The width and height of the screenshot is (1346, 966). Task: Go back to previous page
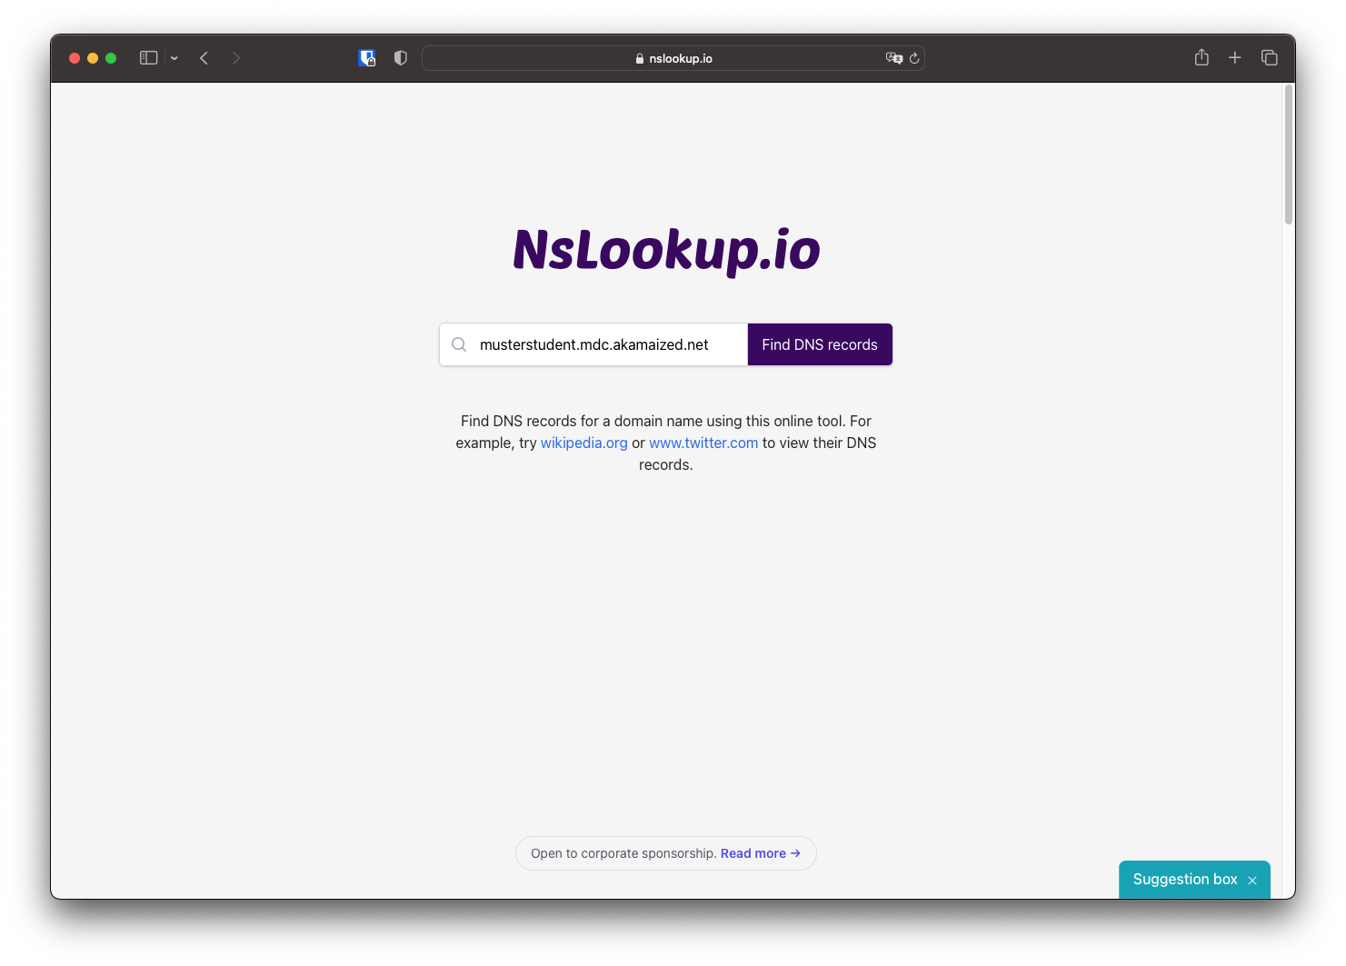coord(204,58)
